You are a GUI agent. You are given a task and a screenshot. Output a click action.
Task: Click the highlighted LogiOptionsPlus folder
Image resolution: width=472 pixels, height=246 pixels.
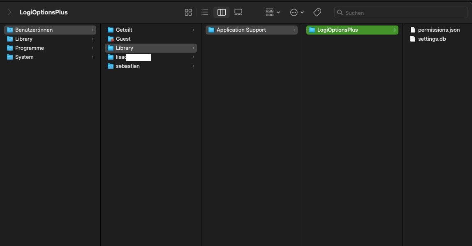coord(337,30)
